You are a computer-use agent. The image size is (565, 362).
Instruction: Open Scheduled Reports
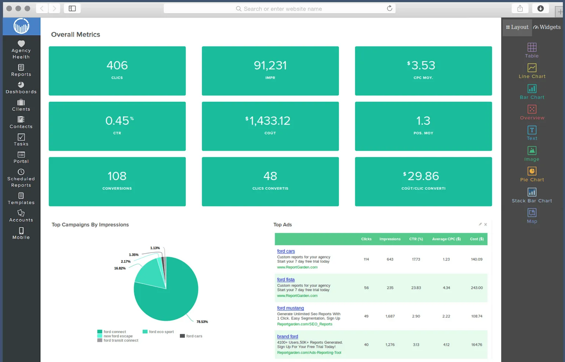coord(21,178)
